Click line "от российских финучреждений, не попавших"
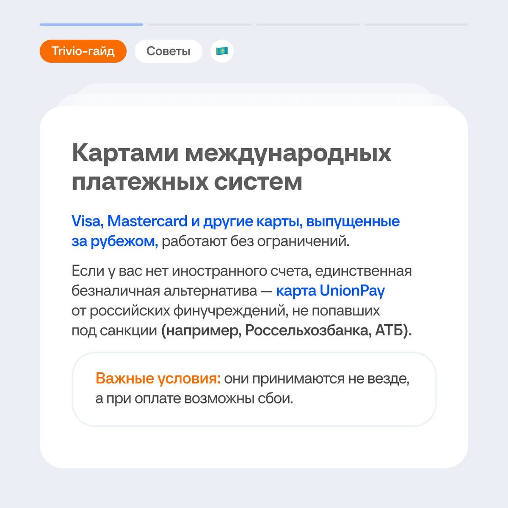 226,311
